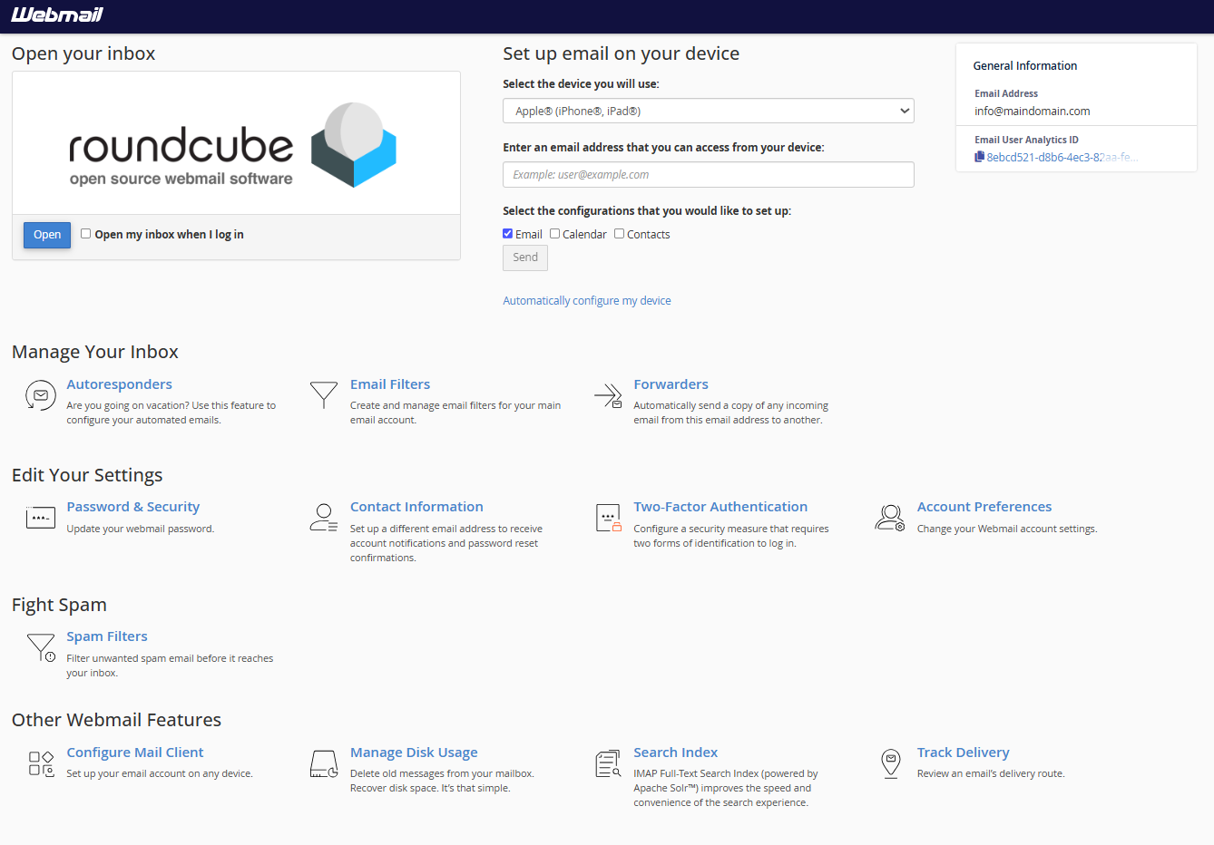The image size is (1214, 845).
Task: Check the Contacts configuration checkbox
Action: tap(620, 234)
